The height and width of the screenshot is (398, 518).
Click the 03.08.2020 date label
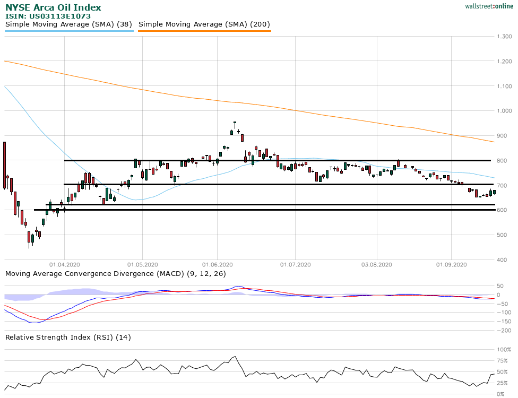coord(376,264)
